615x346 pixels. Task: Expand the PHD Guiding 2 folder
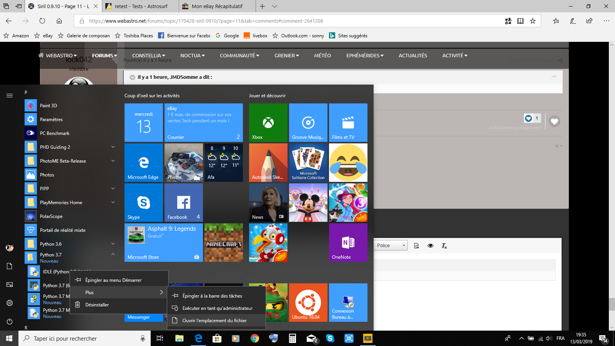click(x=113, y=147)
